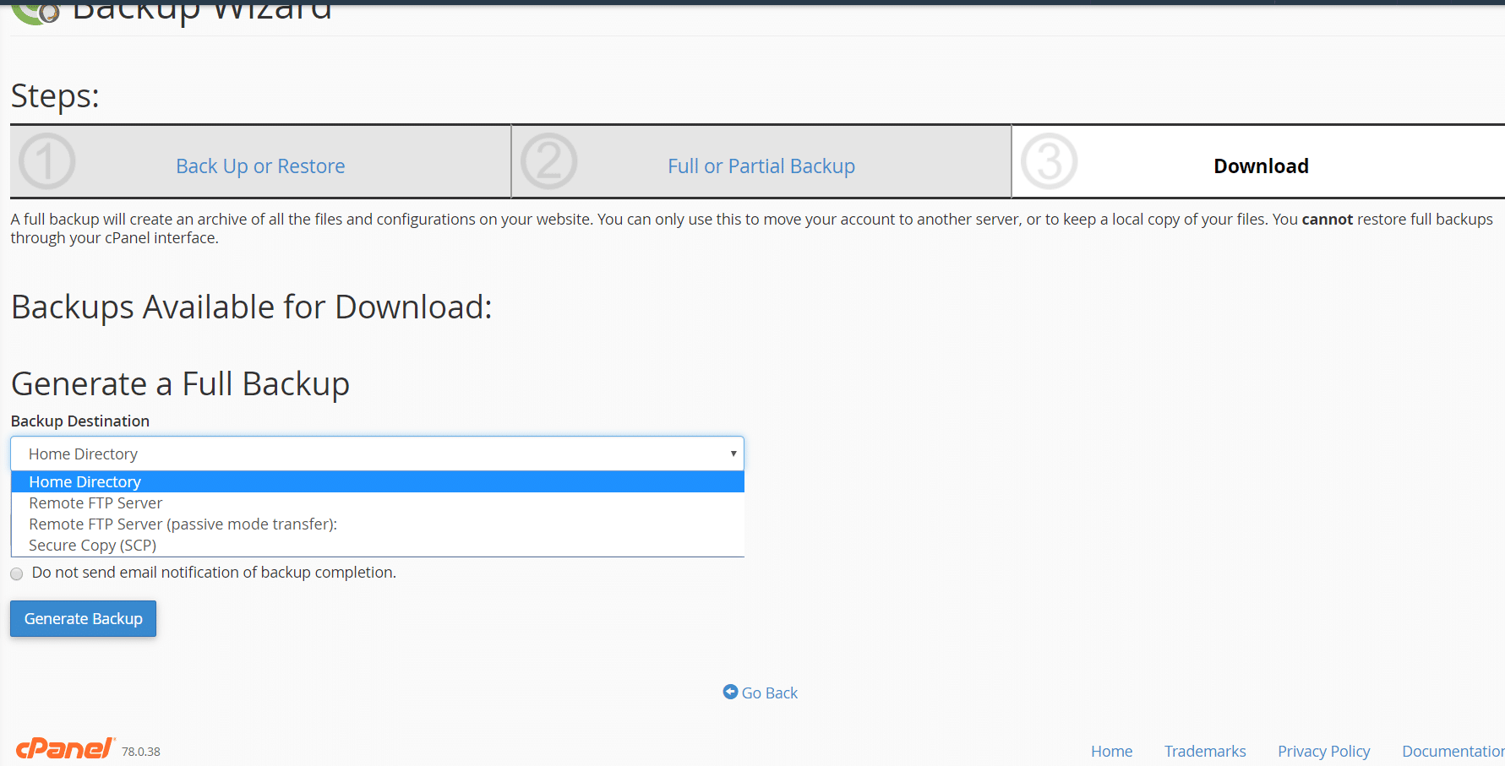Screen dimensions: 1505x766
Task: Follow the Go Back link
Action: pyautogui.click(x=769, y=693)
